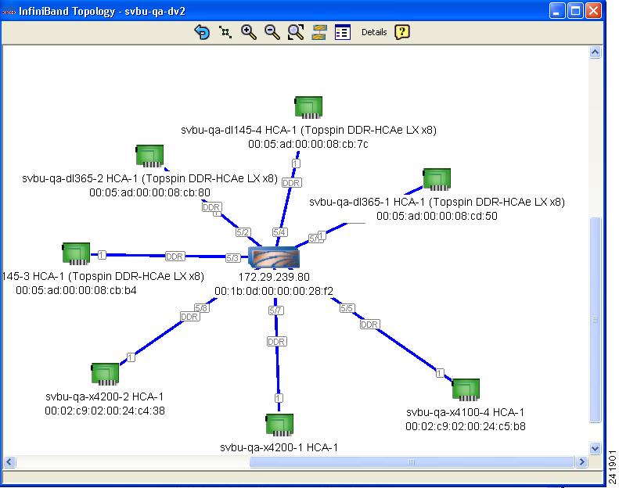Viewport: 619px width, 488px height.
Task: Click the legend list toolbar icon
Action: pyautogui.click(x=342, y=32)
